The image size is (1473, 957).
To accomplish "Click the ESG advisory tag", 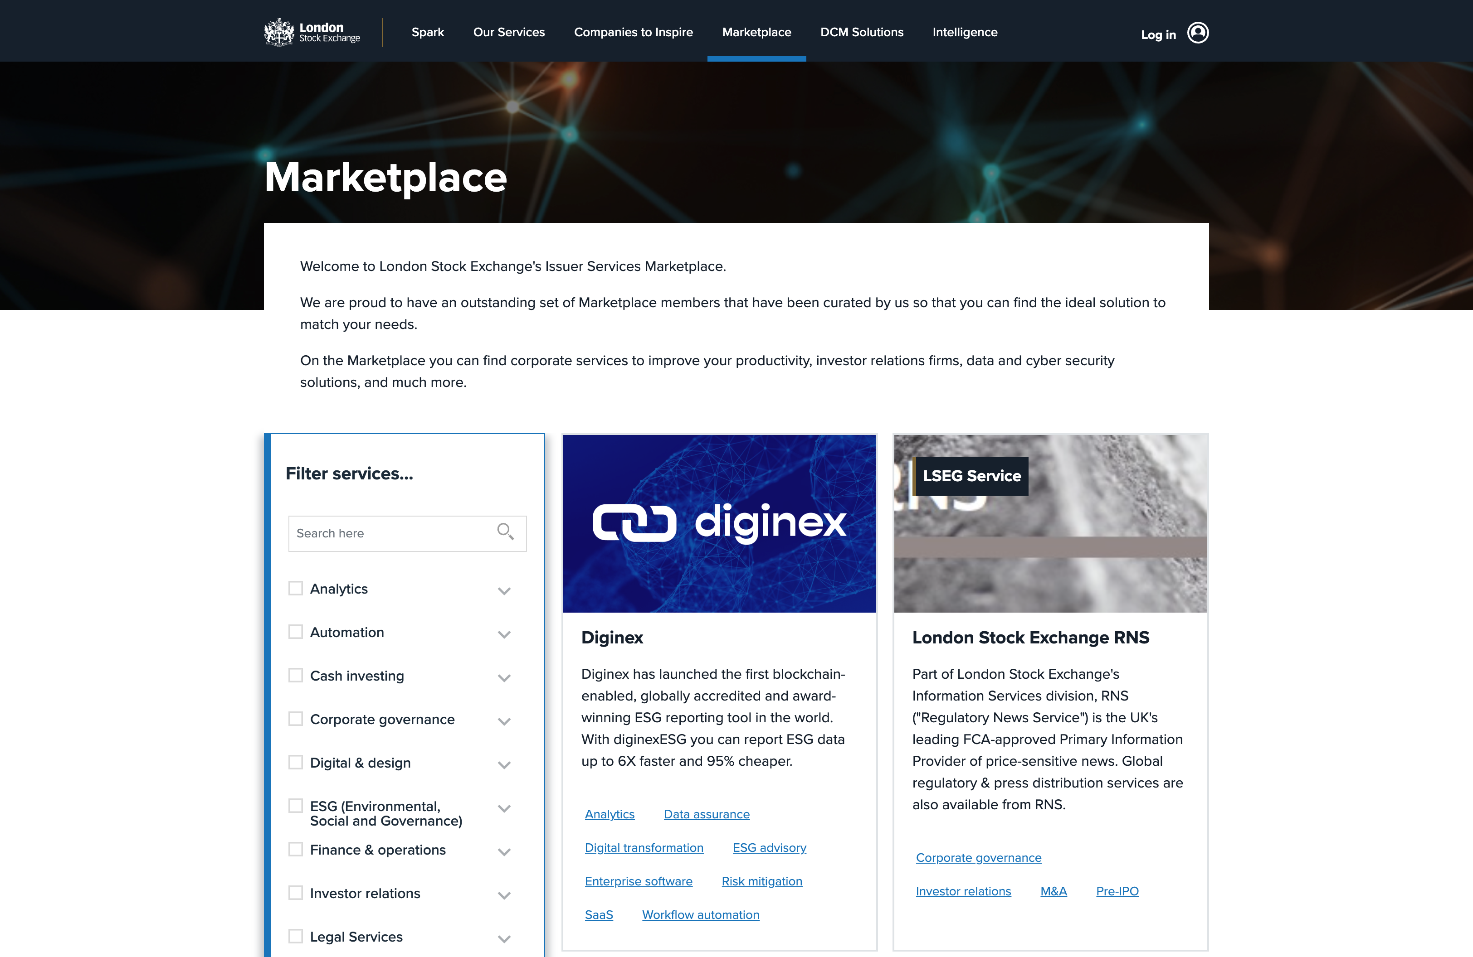I will point(769,848).
